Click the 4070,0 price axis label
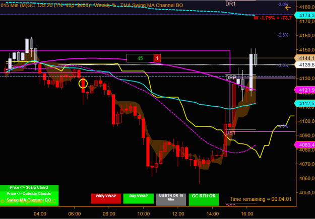 [x=307, y=164]
